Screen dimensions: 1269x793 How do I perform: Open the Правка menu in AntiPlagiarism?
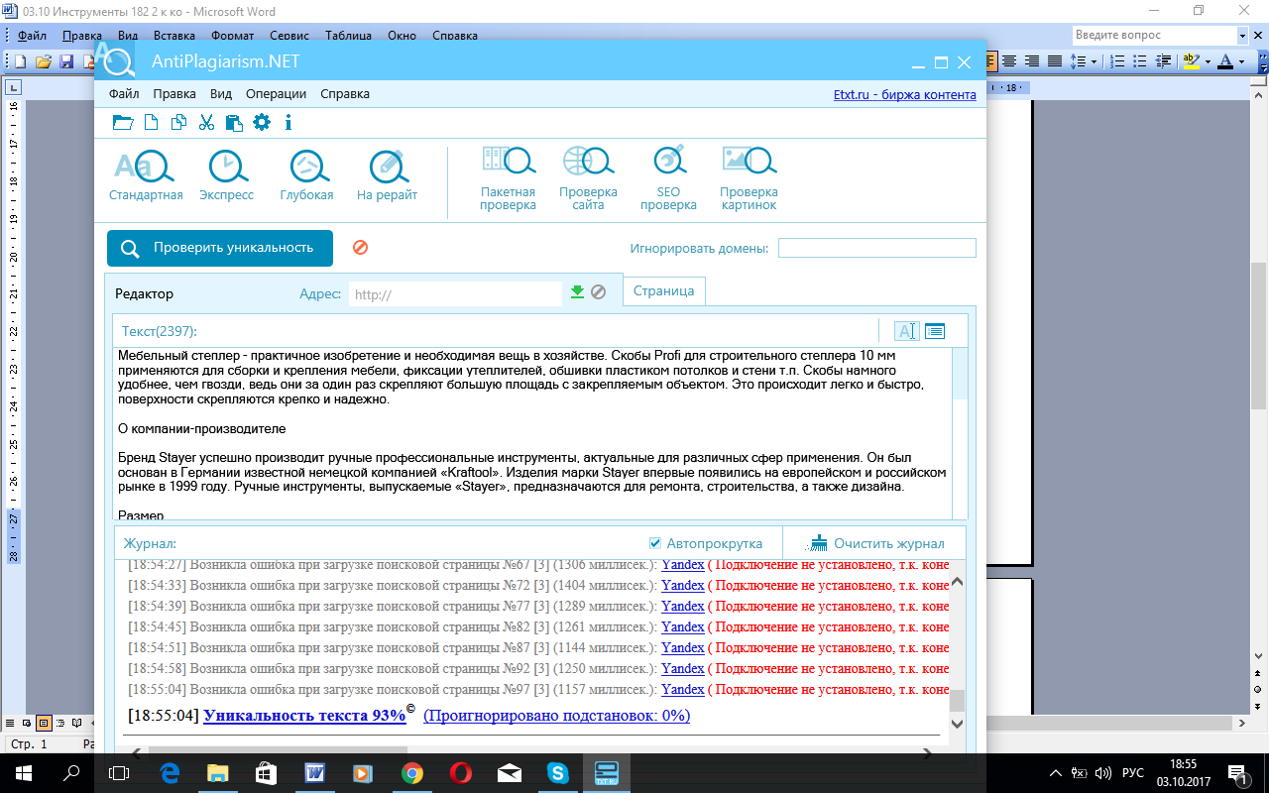click(x=174, y=94)
